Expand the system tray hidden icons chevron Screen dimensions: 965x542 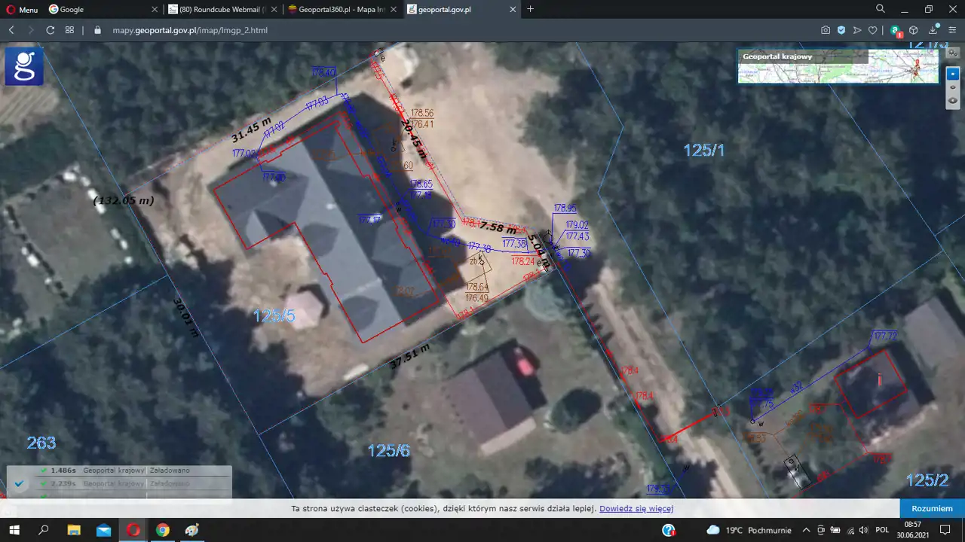[x=807, y=530]
